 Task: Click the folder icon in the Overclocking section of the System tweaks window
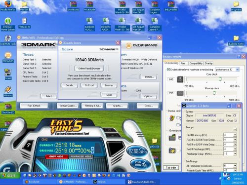click(172, 138)
